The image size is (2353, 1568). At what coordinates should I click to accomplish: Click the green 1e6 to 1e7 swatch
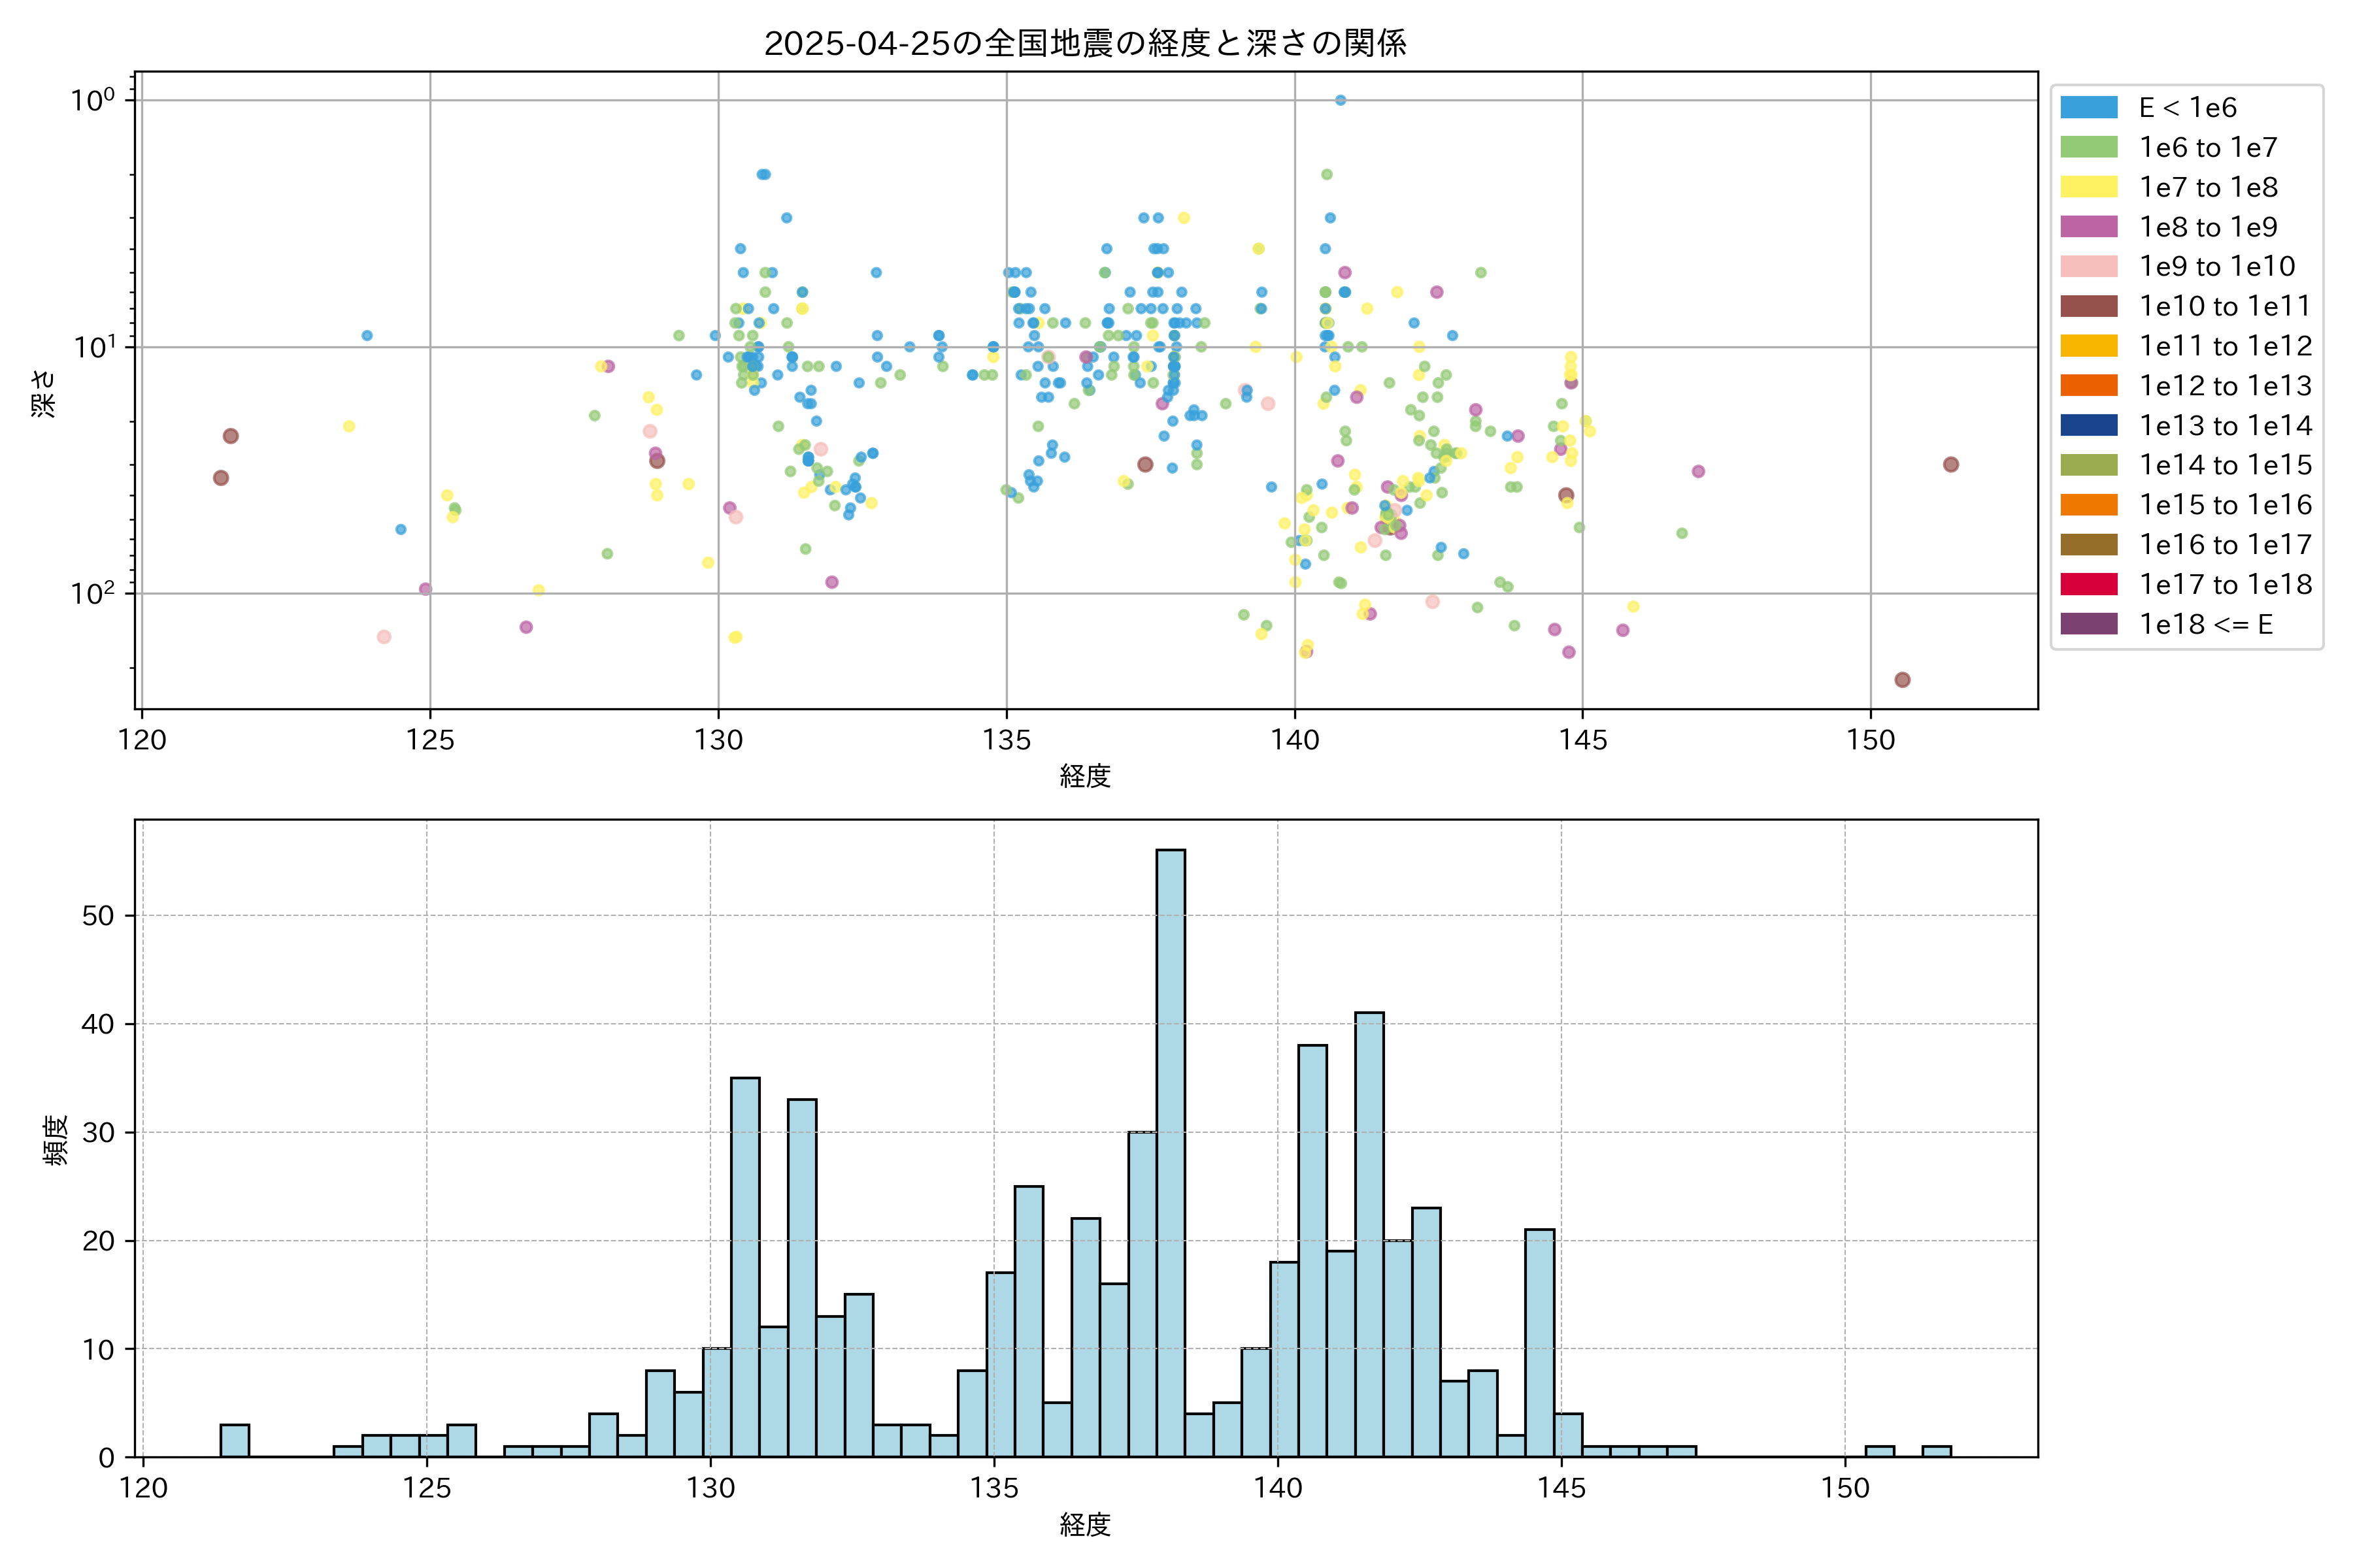2088,147
